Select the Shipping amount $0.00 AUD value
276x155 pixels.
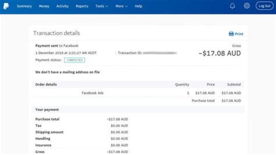point(119,132)
